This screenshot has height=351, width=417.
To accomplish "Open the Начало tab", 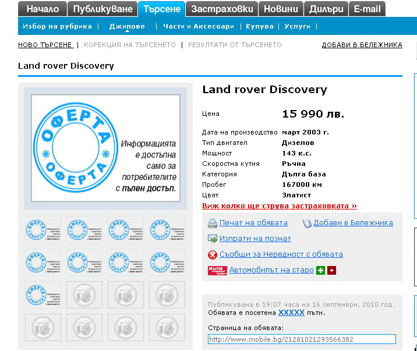I will pos(43,9).
